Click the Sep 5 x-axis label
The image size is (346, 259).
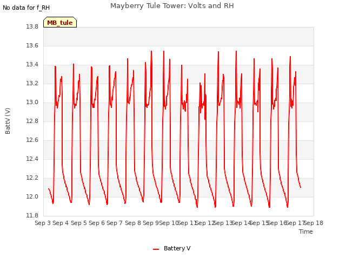[79, 223]
